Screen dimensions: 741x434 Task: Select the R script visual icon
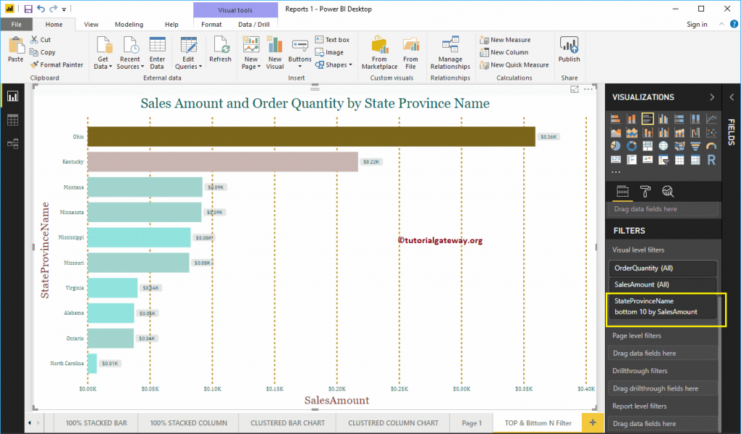point(712,160)
